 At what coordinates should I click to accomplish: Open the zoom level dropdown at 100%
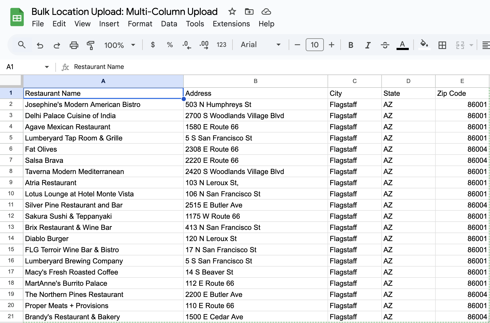[120, 45]
